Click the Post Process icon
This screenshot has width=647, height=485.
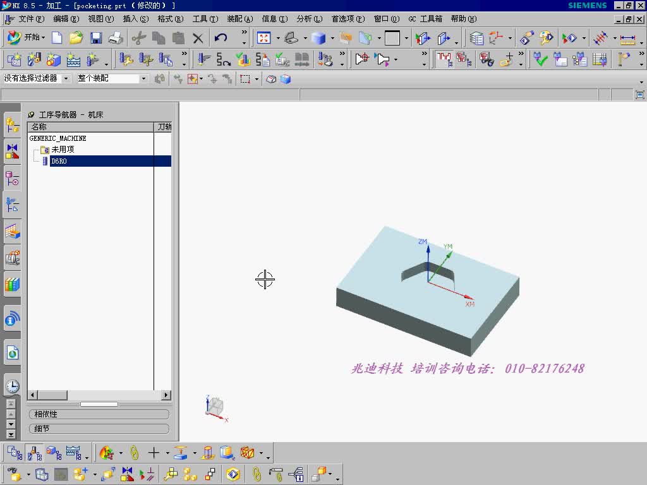click(263, 59)
